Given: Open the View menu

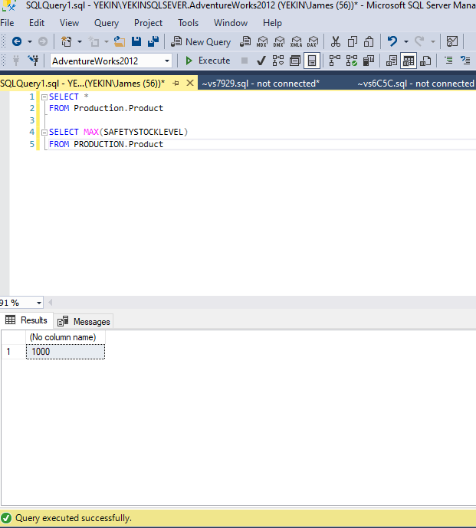Looking at the screenshot, I should click(x=69, y=23).
